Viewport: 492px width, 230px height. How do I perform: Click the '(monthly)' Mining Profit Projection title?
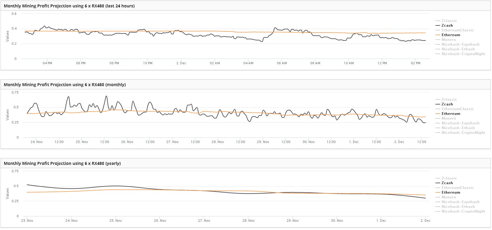click(x=65, y=85)
